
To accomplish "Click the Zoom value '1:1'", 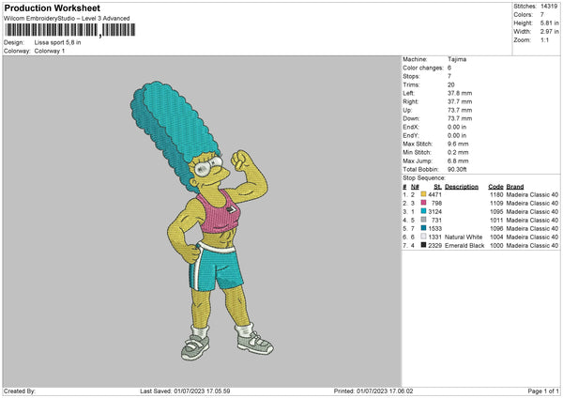I will point(544,39).
